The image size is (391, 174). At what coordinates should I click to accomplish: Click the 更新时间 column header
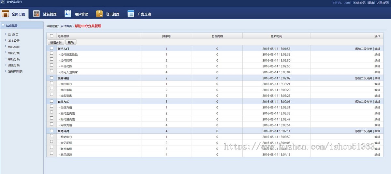tap(276, 36)
